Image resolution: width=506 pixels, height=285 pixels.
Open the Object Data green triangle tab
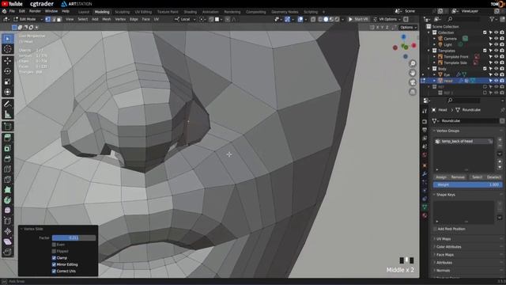click(425, 207)
